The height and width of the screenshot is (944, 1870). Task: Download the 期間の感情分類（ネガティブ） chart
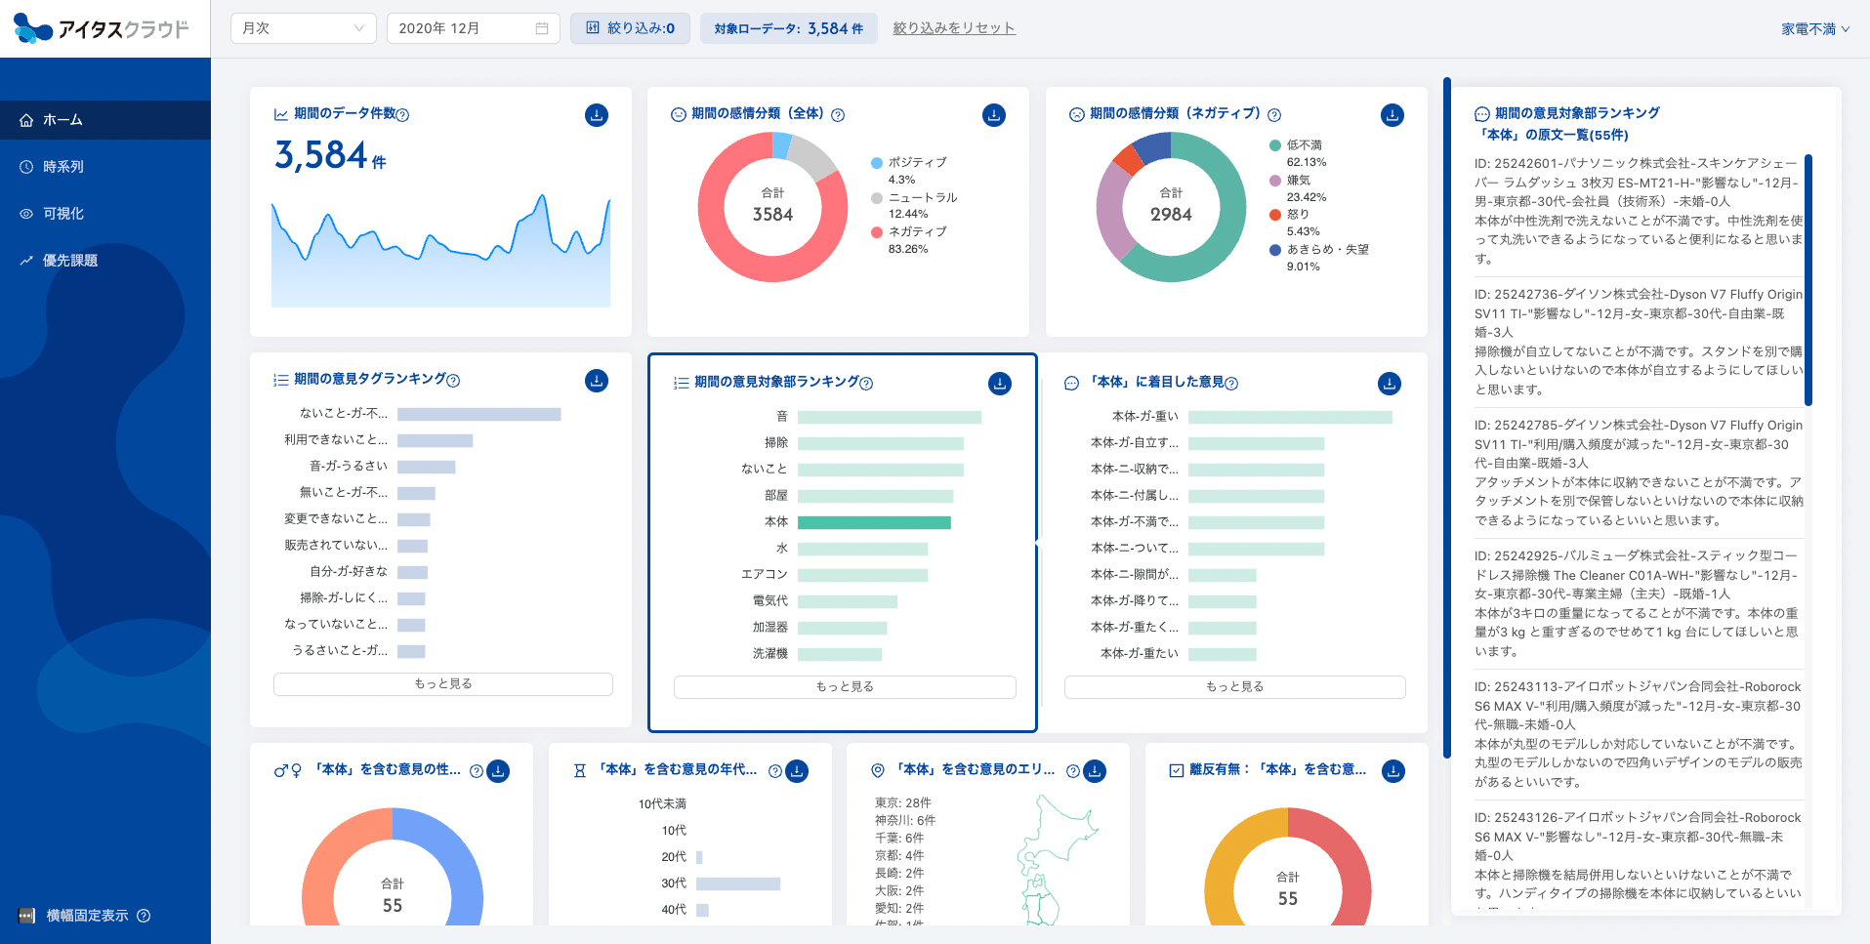pos(1392,115)
